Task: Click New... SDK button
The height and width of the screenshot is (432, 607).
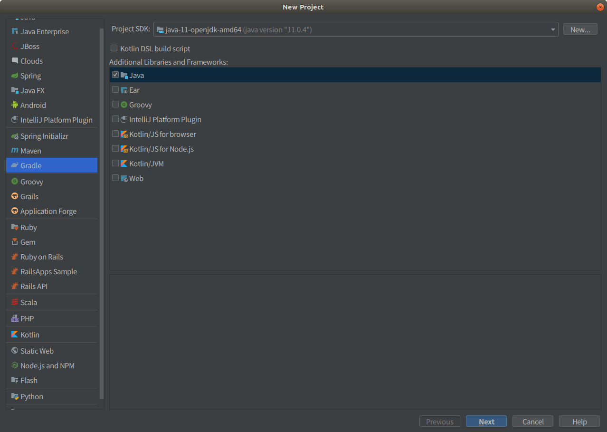Action: [580, 29]
